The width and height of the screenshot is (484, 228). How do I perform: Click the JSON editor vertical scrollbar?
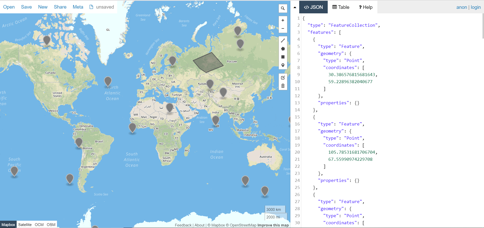[483, 26]
